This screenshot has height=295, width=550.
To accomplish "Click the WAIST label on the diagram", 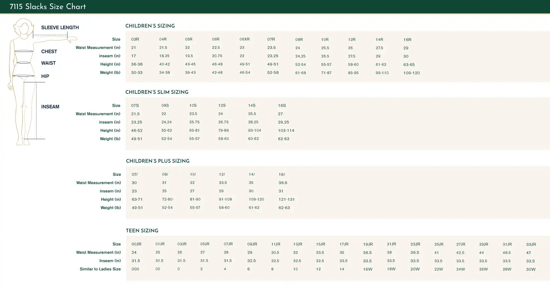I will pos(48,63).
